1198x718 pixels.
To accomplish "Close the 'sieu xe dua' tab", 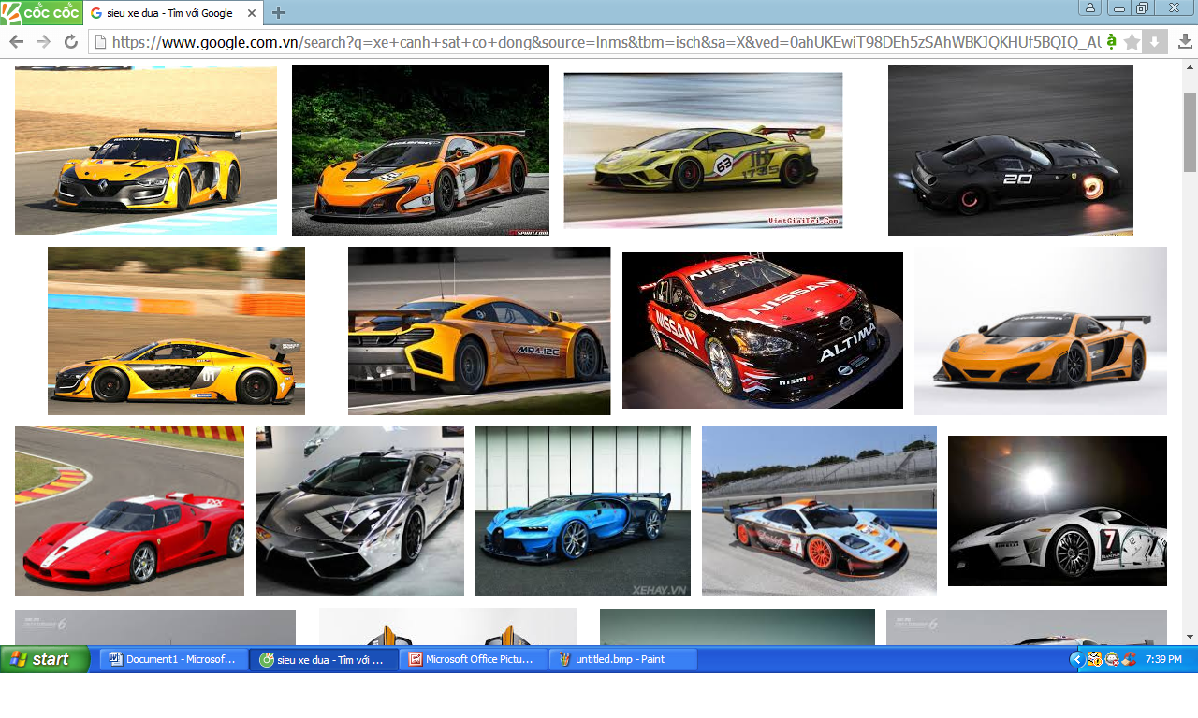I will (252, 13).
